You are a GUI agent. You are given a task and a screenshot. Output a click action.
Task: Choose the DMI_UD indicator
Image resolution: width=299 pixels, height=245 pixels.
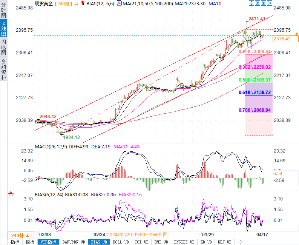coord(161,242)
